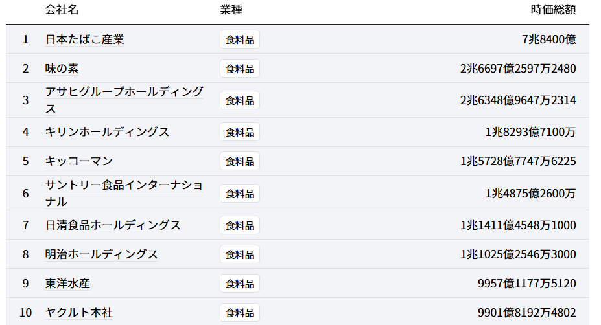Open the 日本たばこ産業 company link

pos(84,39)
